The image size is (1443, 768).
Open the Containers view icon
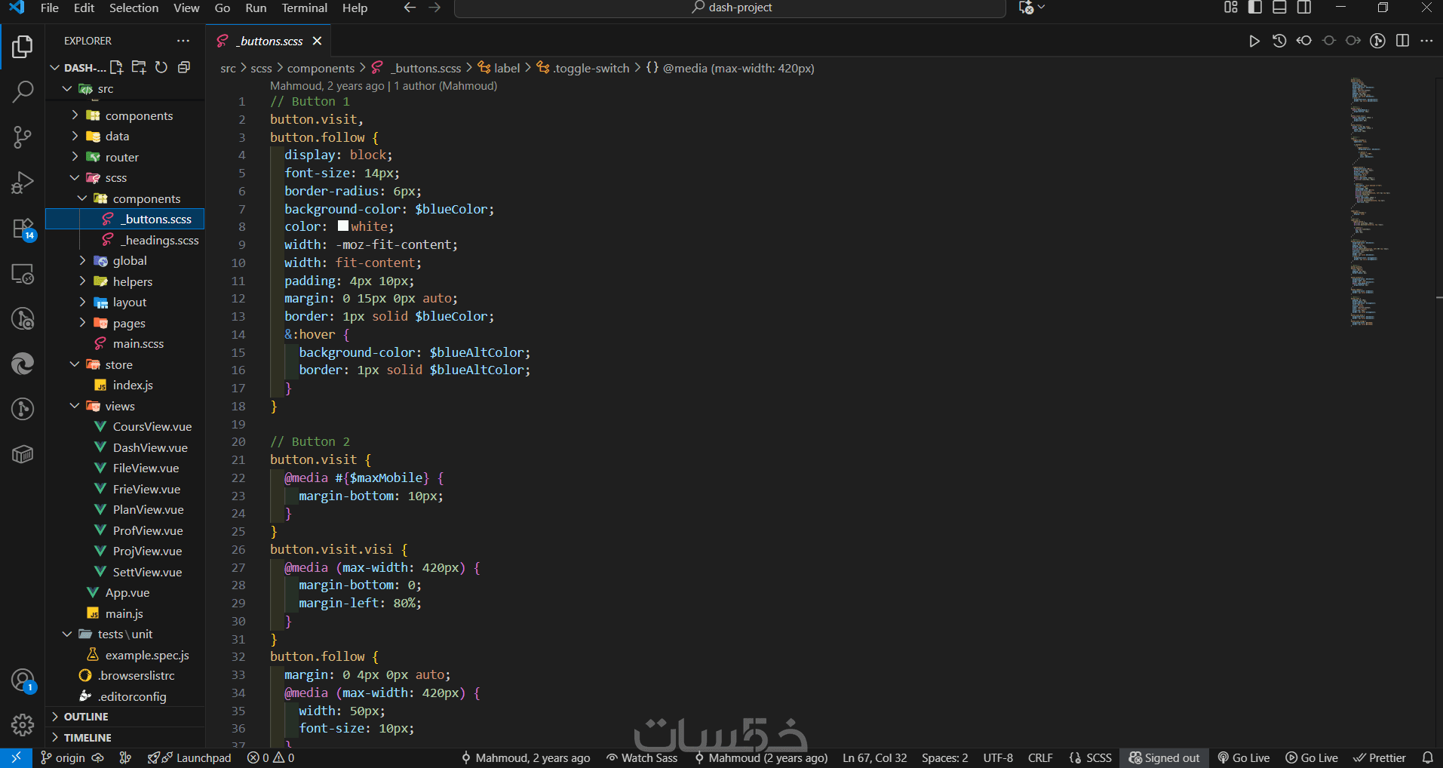pos(23,454)
